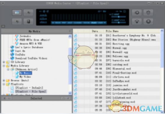Screen dimensions: 165x114
Task: Expand the CD Library node
Action: point(4,62)
